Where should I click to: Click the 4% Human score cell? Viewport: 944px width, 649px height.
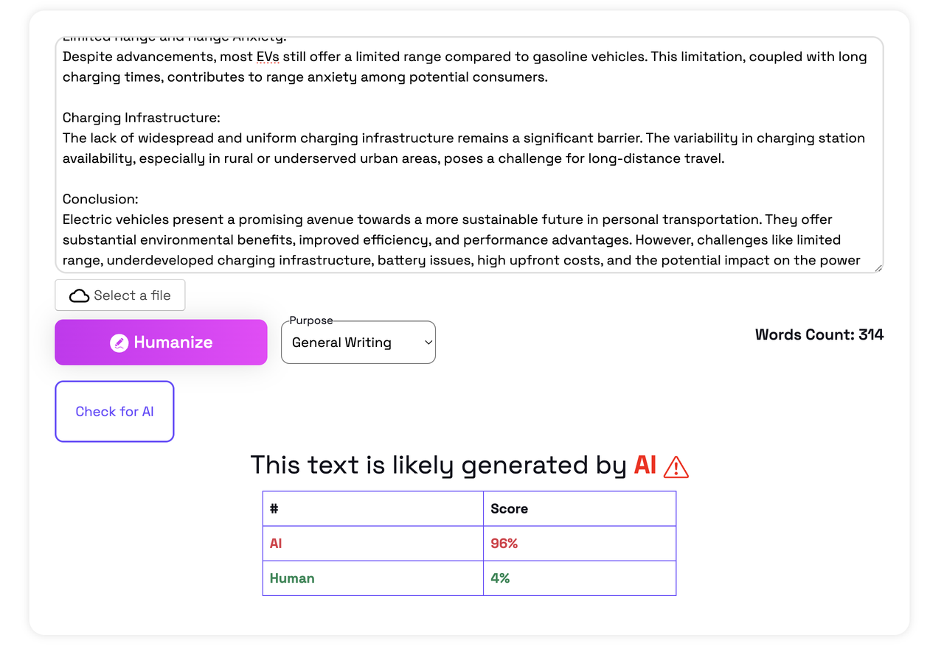coord(580,578)
